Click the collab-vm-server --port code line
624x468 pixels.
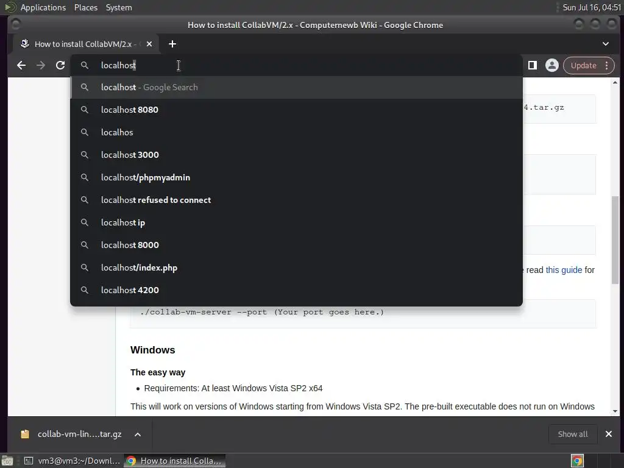(x=262, y=312)
